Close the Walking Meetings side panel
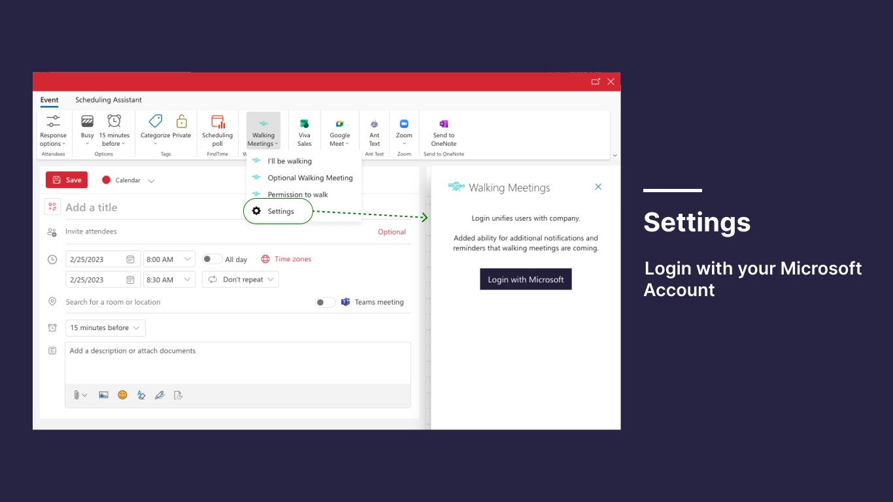 click(x=598, y=187)
